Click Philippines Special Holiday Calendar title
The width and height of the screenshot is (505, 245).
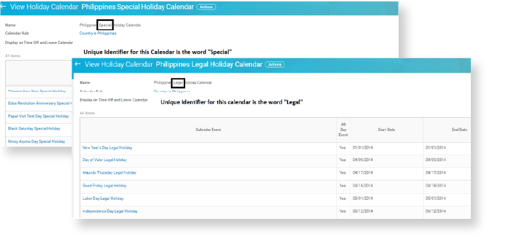pyautogui.click(x=137, y=7)
